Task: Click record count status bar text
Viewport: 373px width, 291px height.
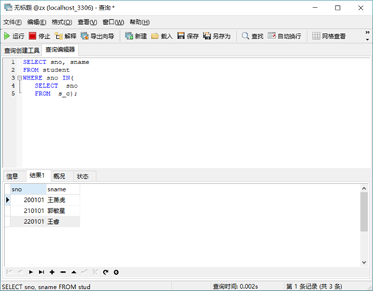Action: pyautogui.click(x=314, y=287)
